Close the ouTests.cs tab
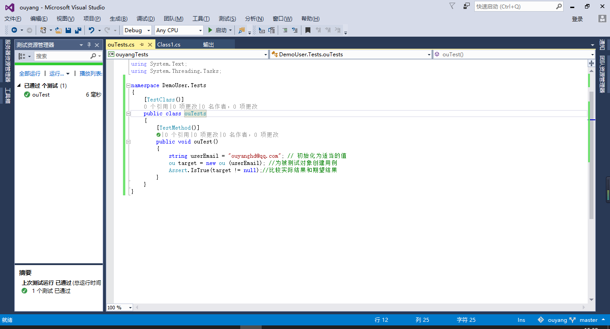Screen dimensions: 610x329 pyautogui.click(x=150, y=45)
